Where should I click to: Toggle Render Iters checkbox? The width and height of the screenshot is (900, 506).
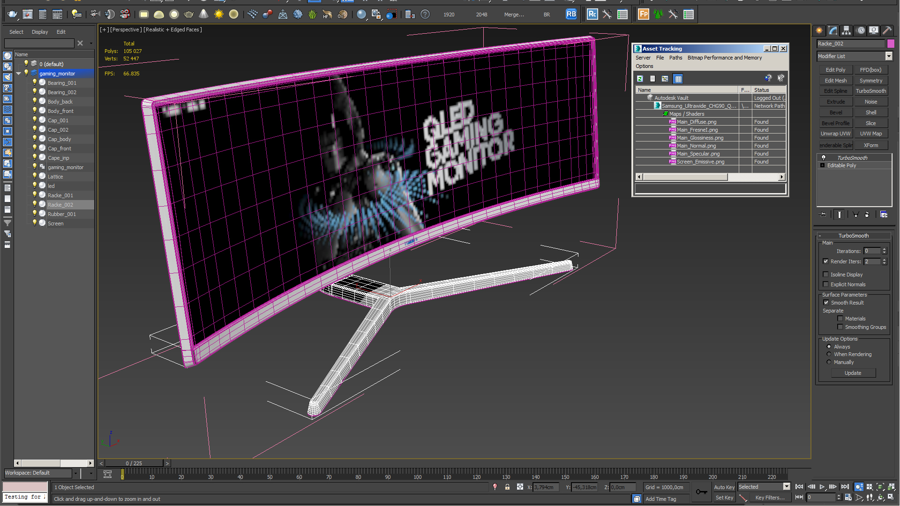[825, 261]
